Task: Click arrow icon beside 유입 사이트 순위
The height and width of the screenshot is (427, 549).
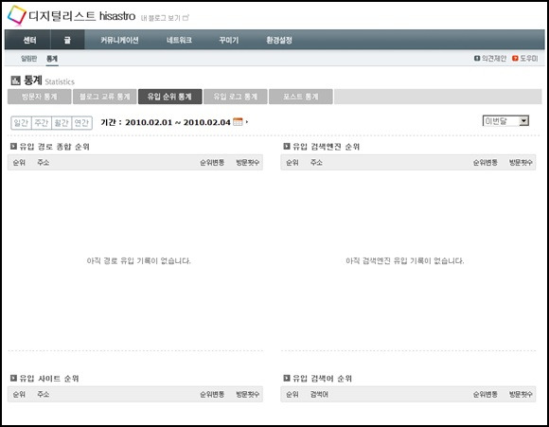Action: [x=13, y=378]
